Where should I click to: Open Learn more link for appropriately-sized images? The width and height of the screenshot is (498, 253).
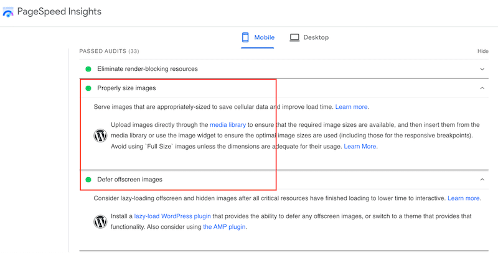coord(352,107)
